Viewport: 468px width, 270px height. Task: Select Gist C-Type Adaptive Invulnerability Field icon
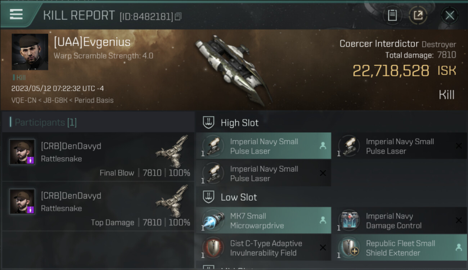[213, 248]
